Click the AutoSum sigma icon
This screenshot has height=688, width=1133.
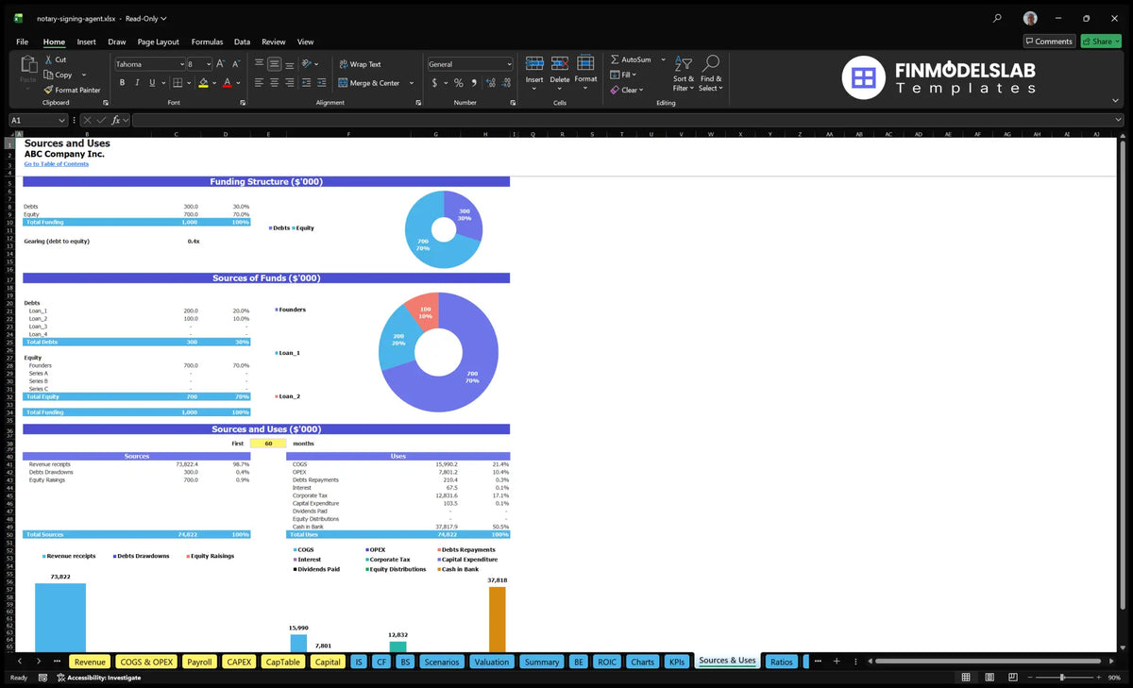click(615, 59)
